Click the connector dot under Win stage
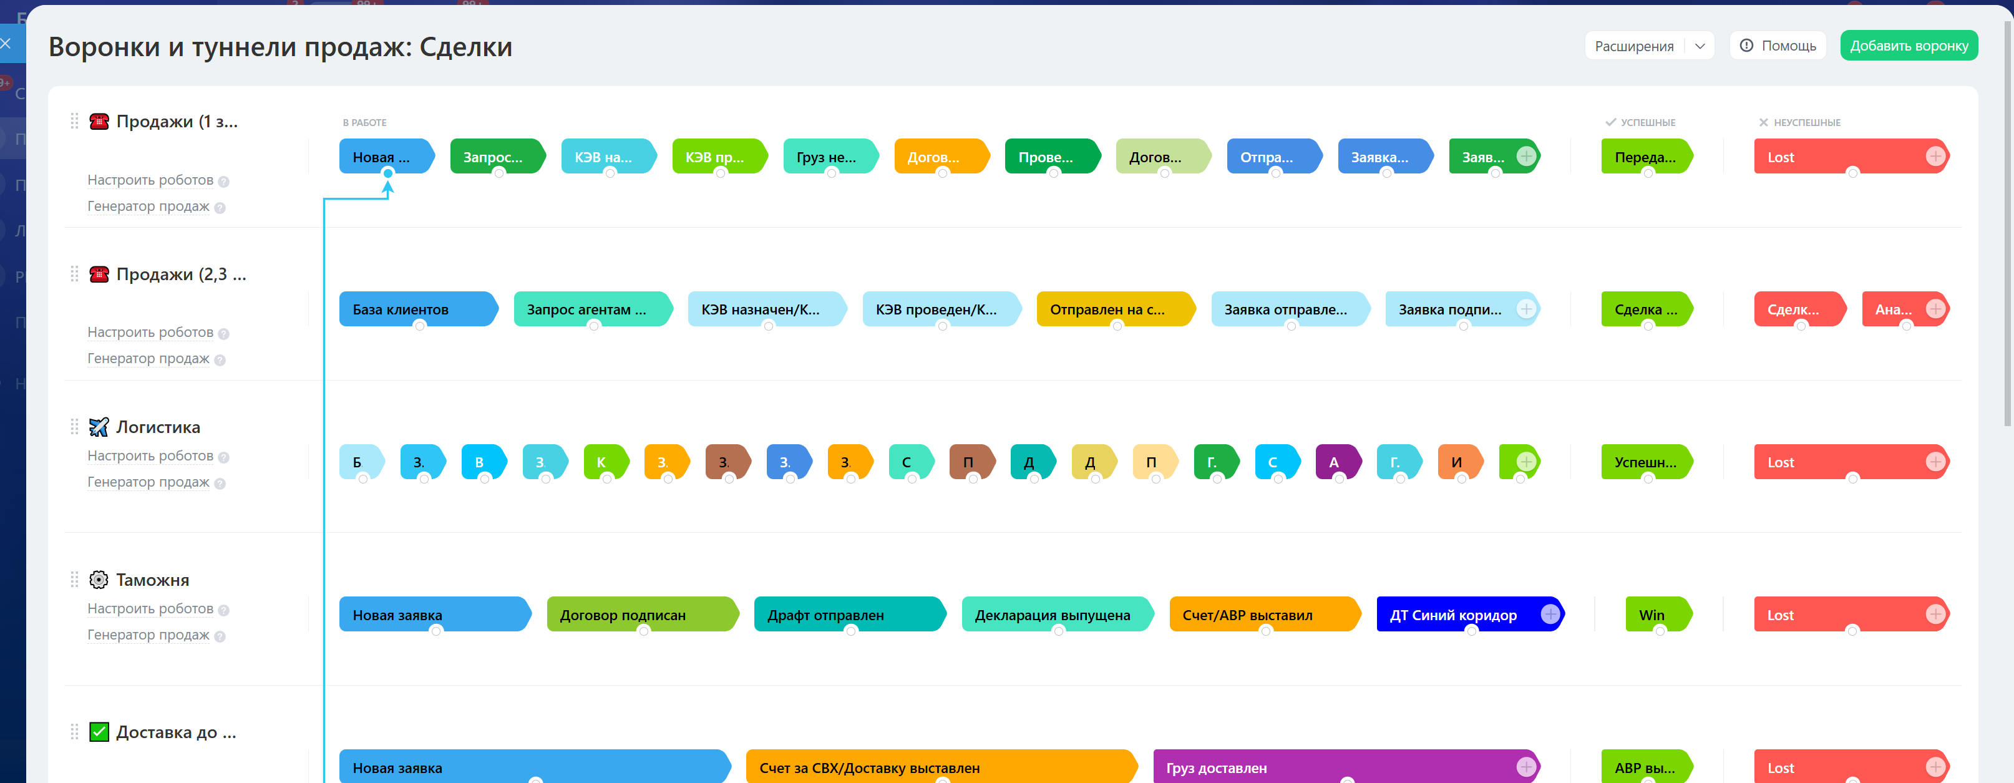Viewport: 2014px width, 783px height. pyautogui.click(x=1660, y=631)
